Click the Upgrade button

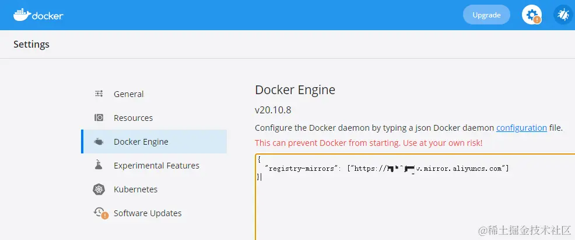click(x=486, y=15)
